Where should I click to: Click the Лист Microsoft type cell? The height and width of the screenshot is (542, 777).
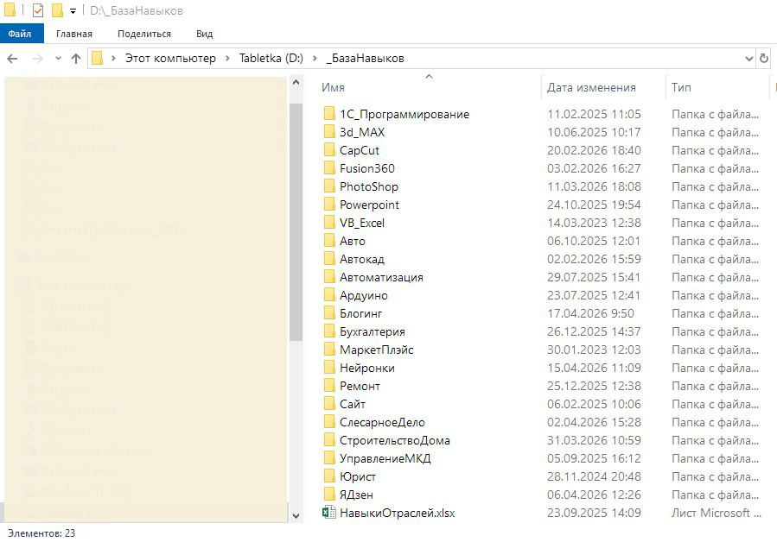(x=716, y=513)
